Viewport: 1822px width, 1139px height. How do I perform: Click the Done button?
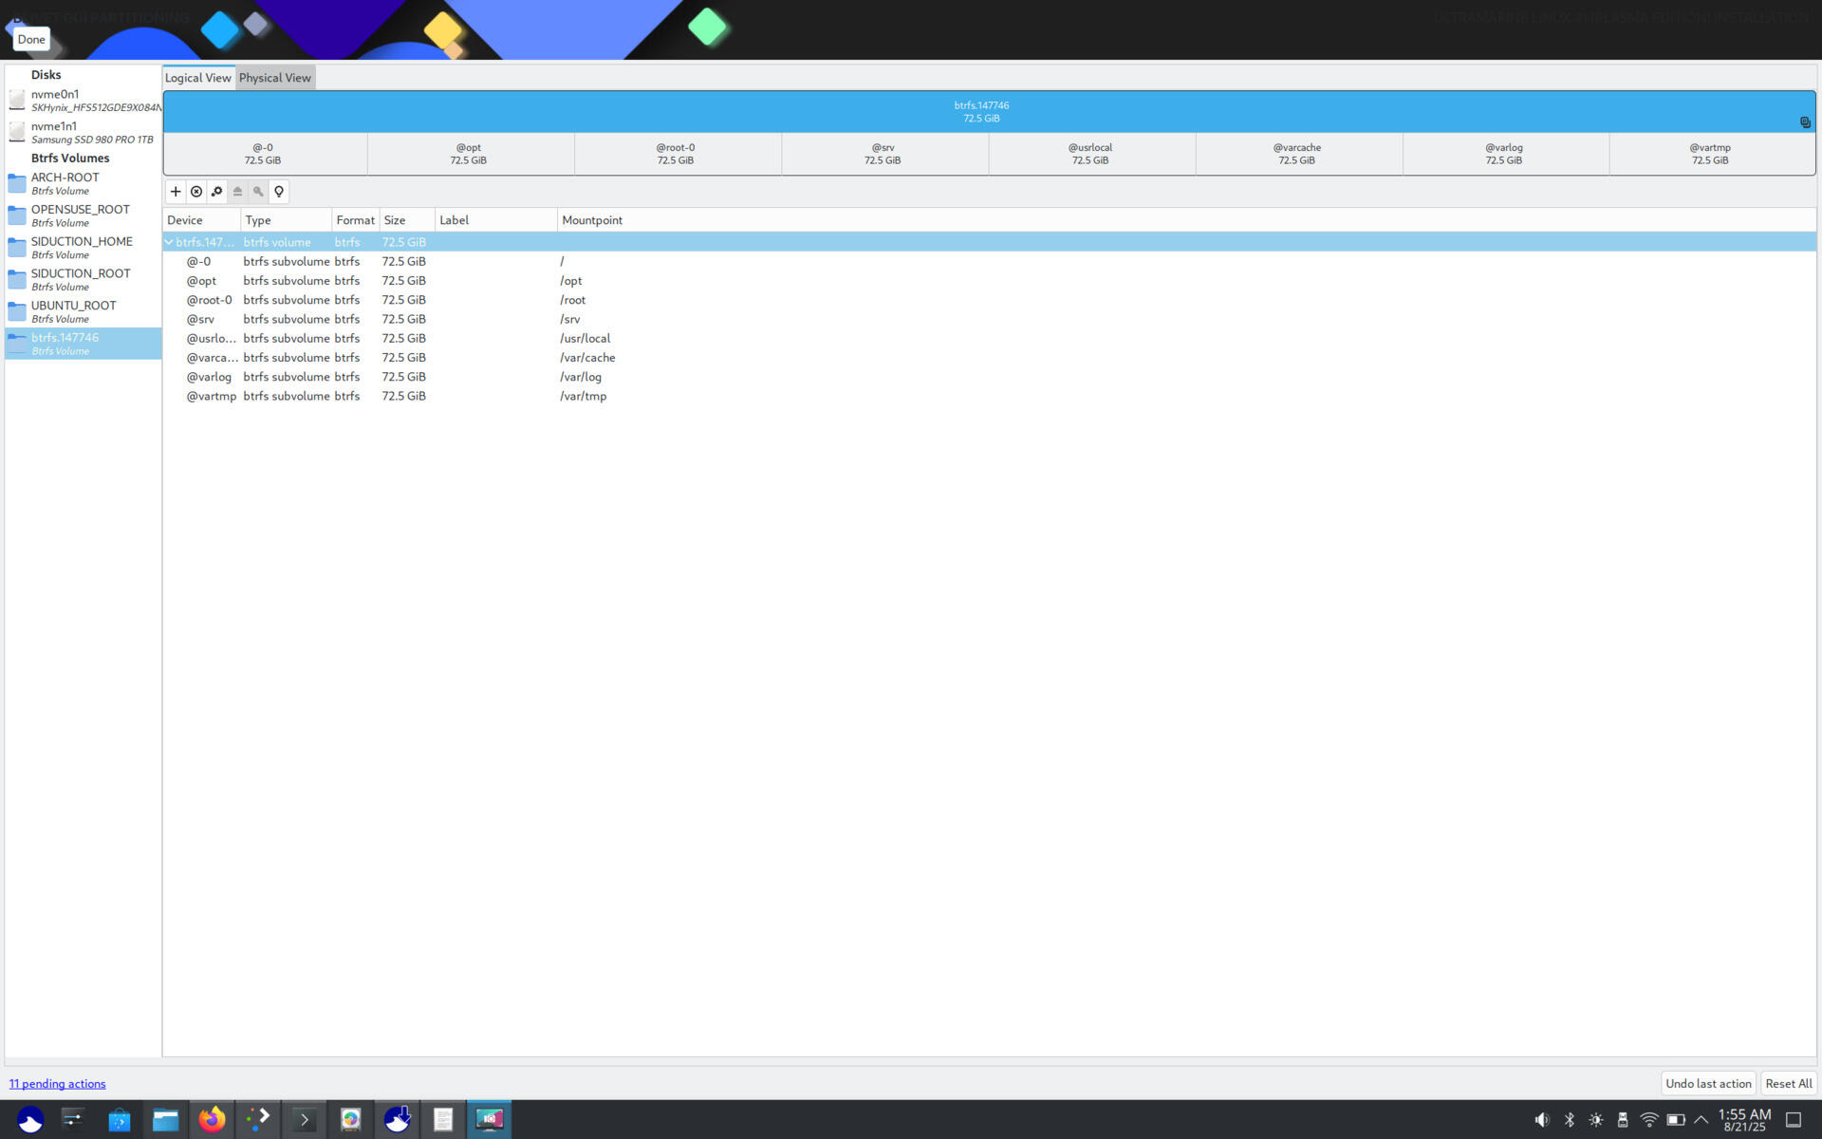click(31, 39)
